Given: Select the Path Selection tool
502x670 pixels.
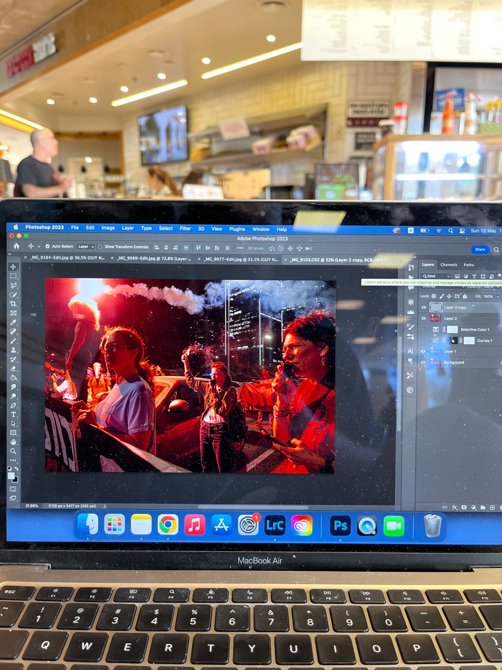Looking at the screenshot, I should [x=13, y=424].
